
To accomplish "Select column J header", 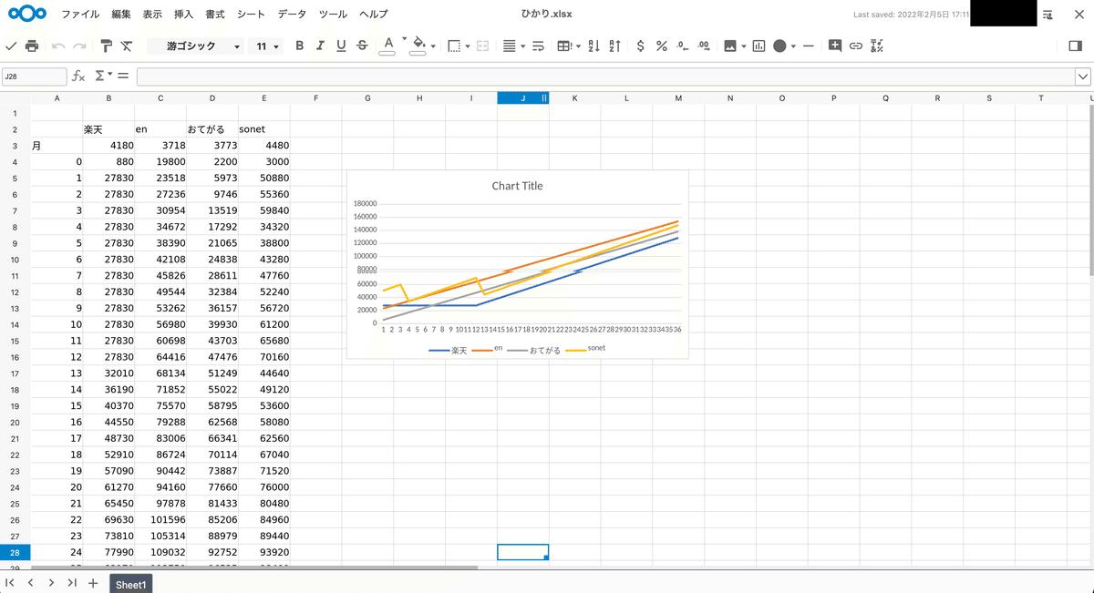I will tap(522, 97).
